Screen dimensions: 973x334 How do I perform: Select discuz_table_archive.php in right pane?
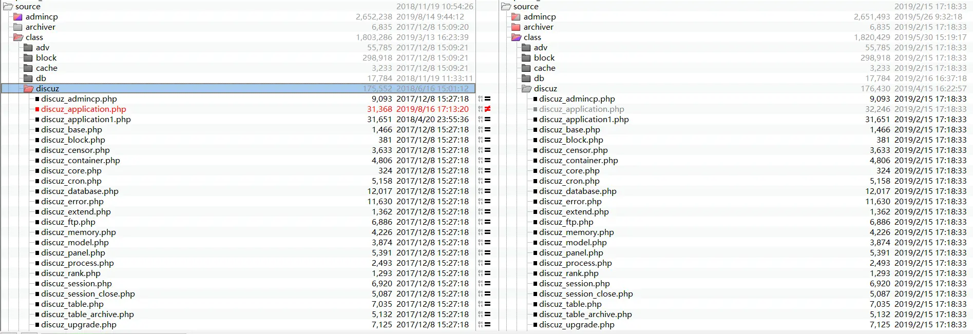tap(585, 315)
